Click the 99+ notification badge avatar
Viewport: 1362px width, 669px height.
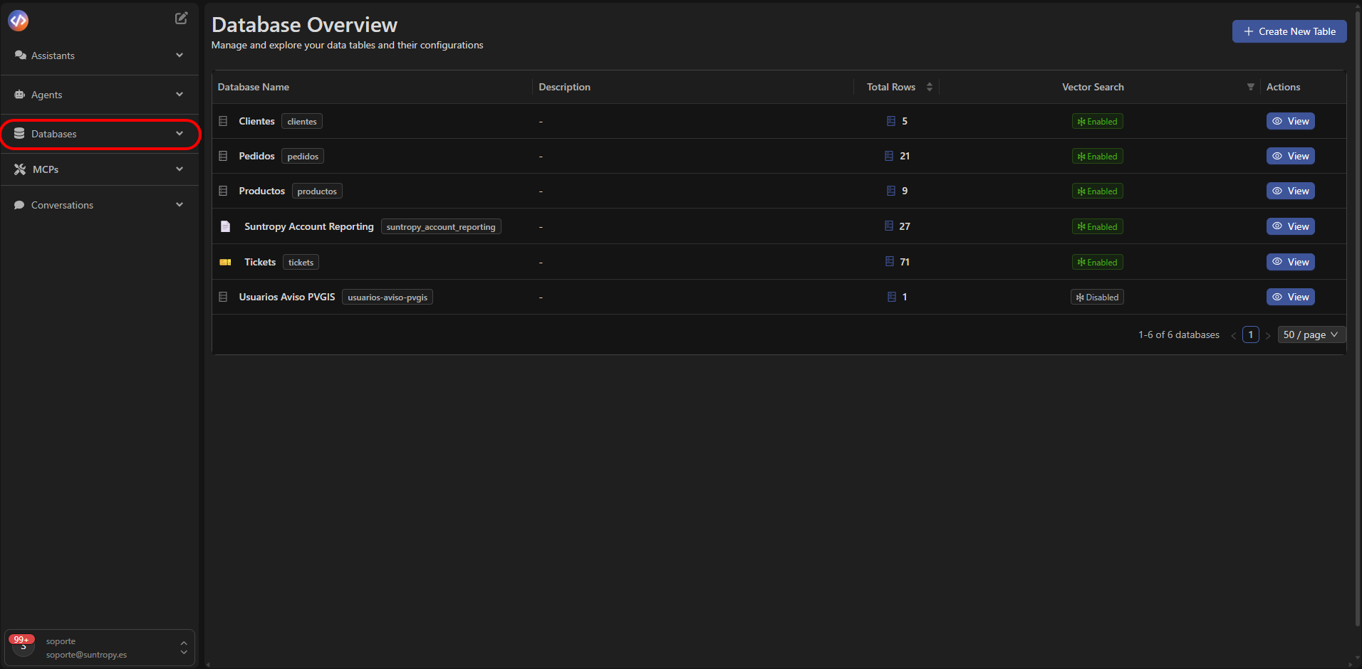click(x=22, y=644)
